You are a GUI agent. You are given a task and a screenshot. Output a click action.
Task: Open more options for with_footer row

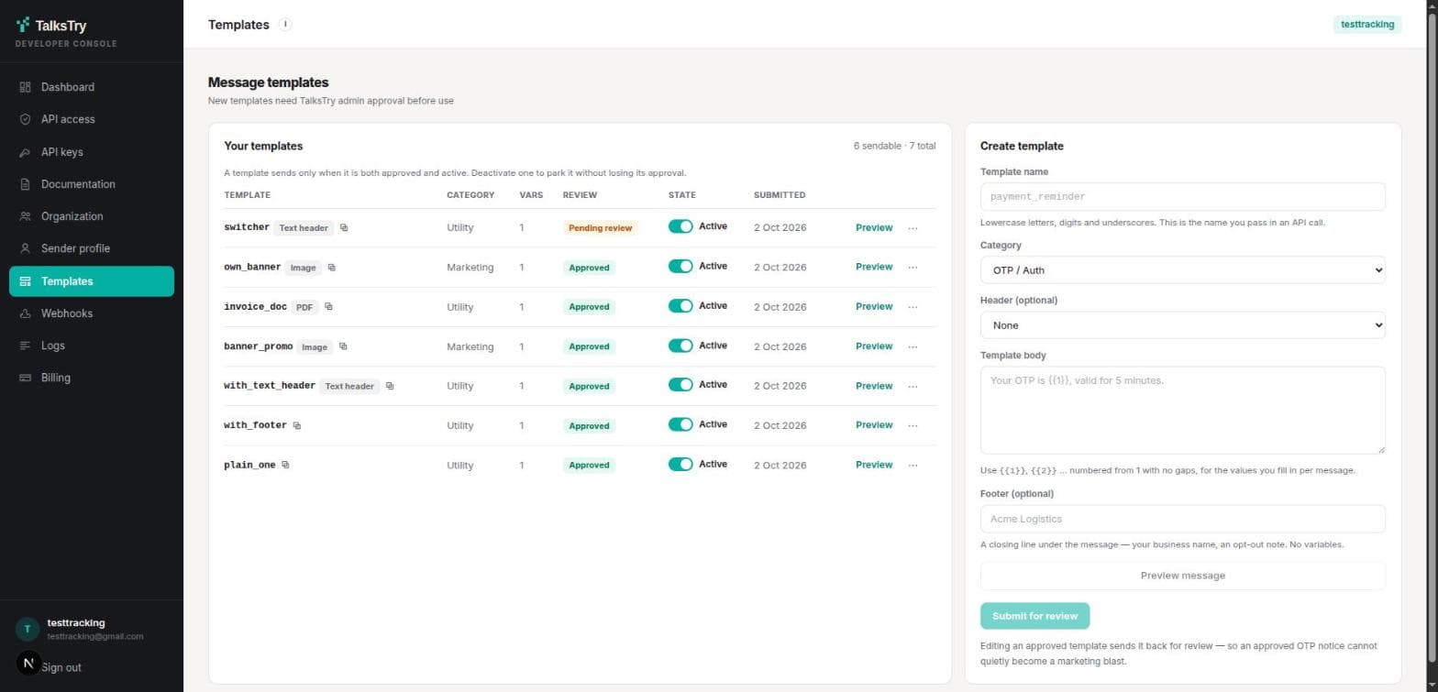click(x=913, y=425)
